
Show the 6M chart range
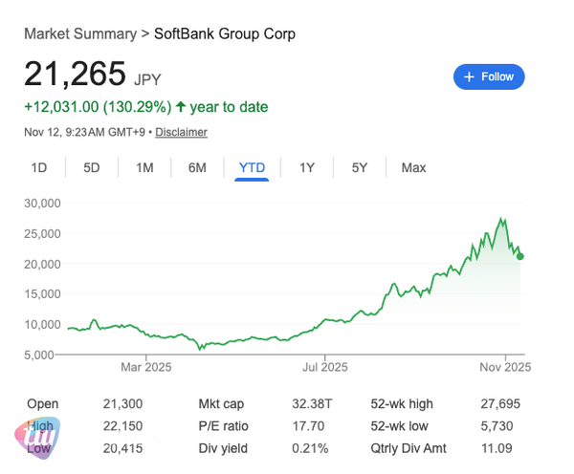(x=197, y=168)
